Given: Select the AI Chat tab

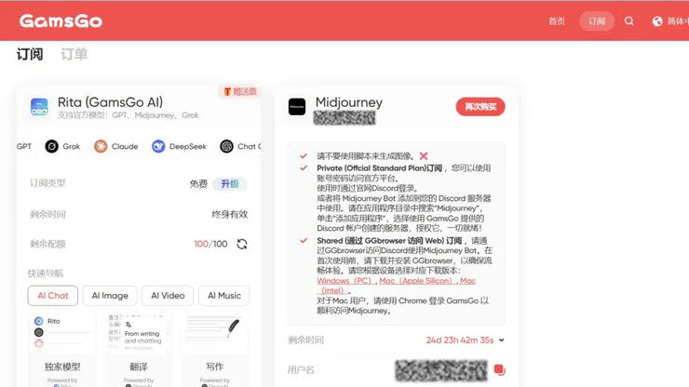Looking at the screenshot, I should point(53,296).
